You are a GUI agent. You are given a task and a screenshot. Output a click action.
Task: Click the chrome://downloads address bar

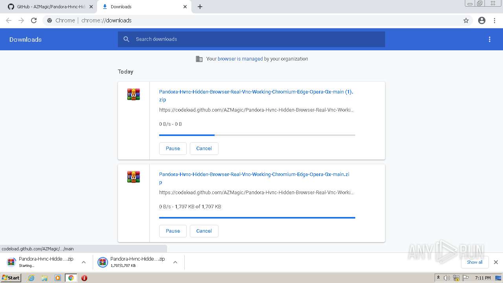pos(251,20)
